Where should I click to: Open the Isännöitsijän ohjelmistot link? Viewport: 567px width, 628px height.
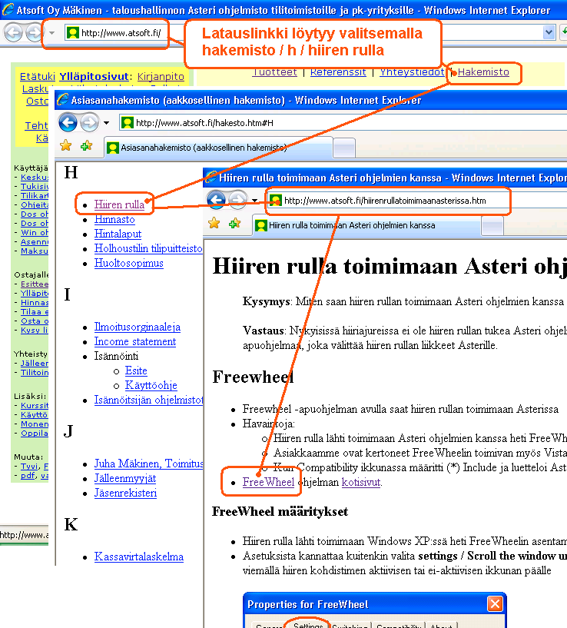(148, 400)
